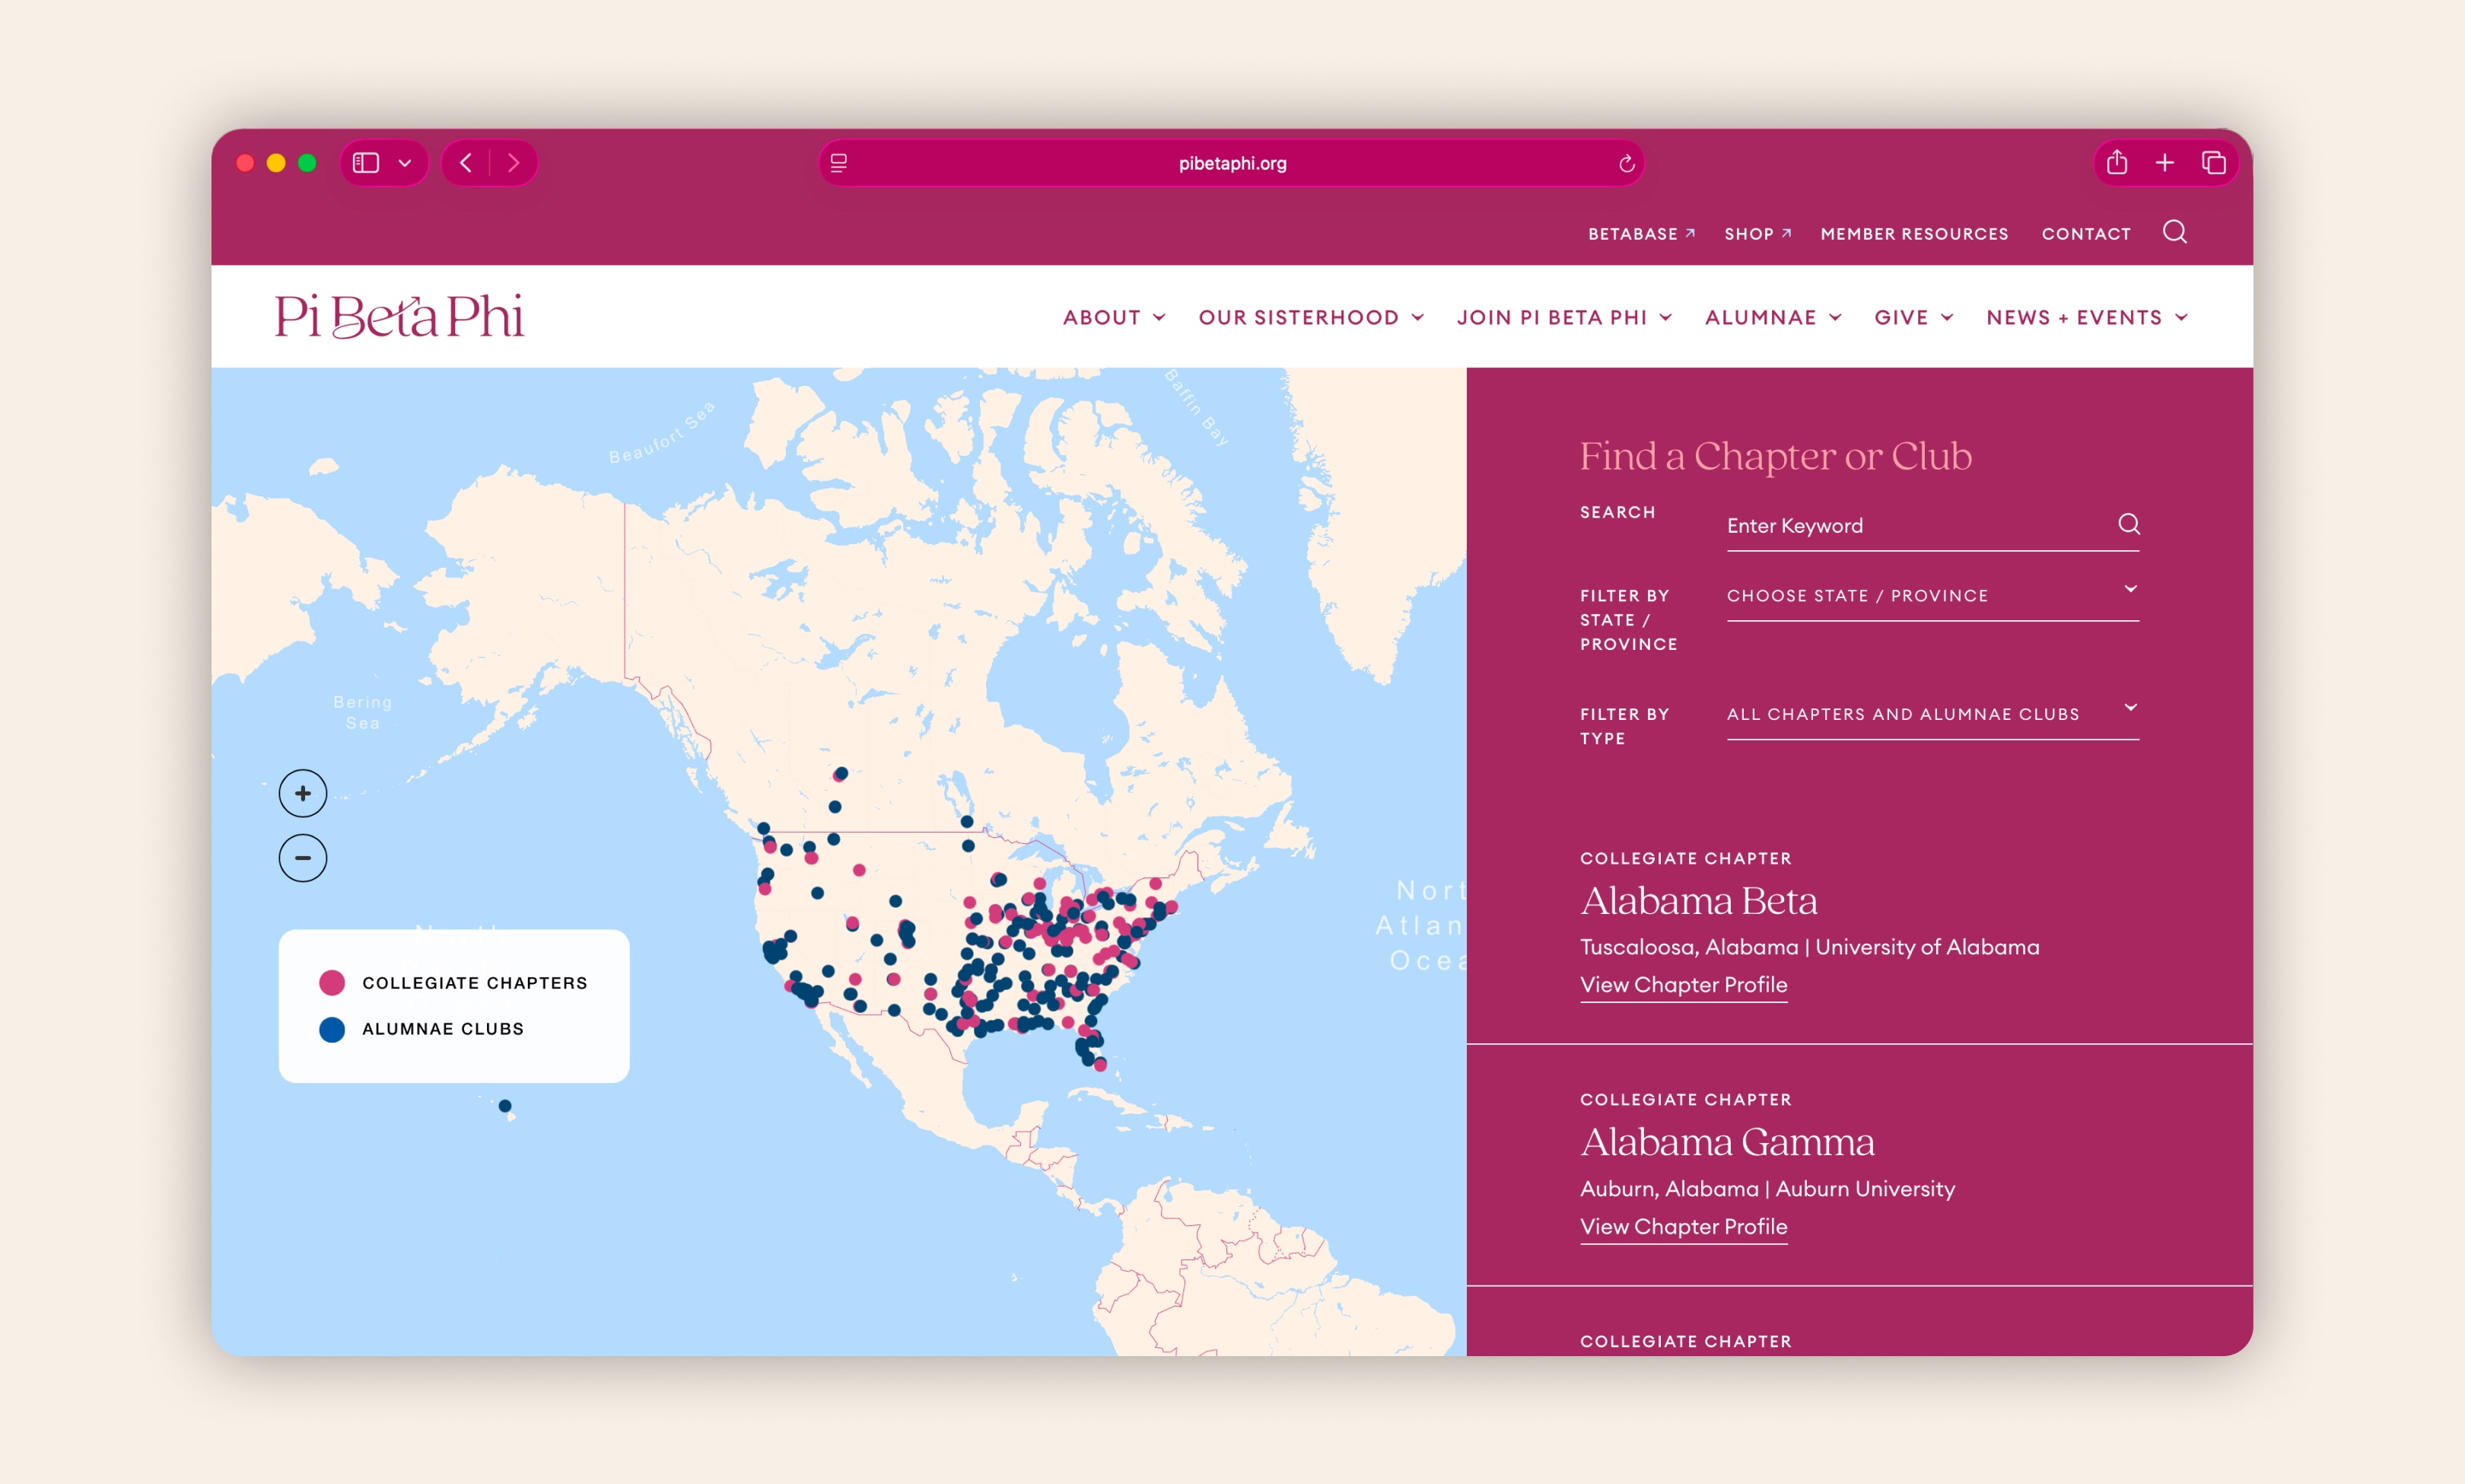The image size is (2465, 1484).
Task: Open the Share icon in browser toolbar
Action: coord(2116,162)
